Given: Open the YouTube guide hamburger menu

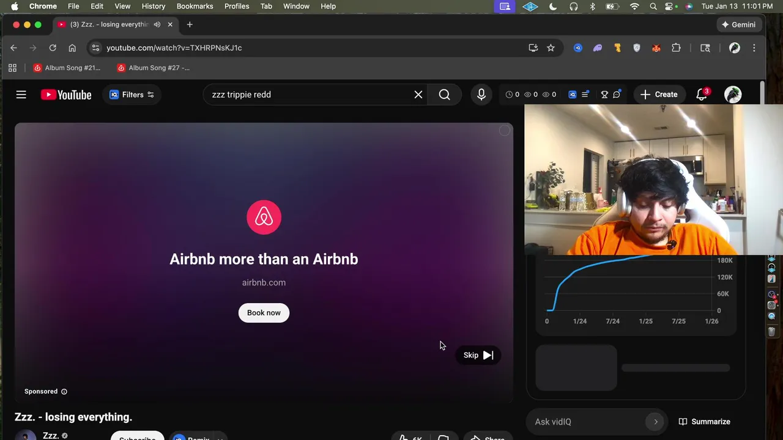Looking at the screenshot, I should [21, 95].
